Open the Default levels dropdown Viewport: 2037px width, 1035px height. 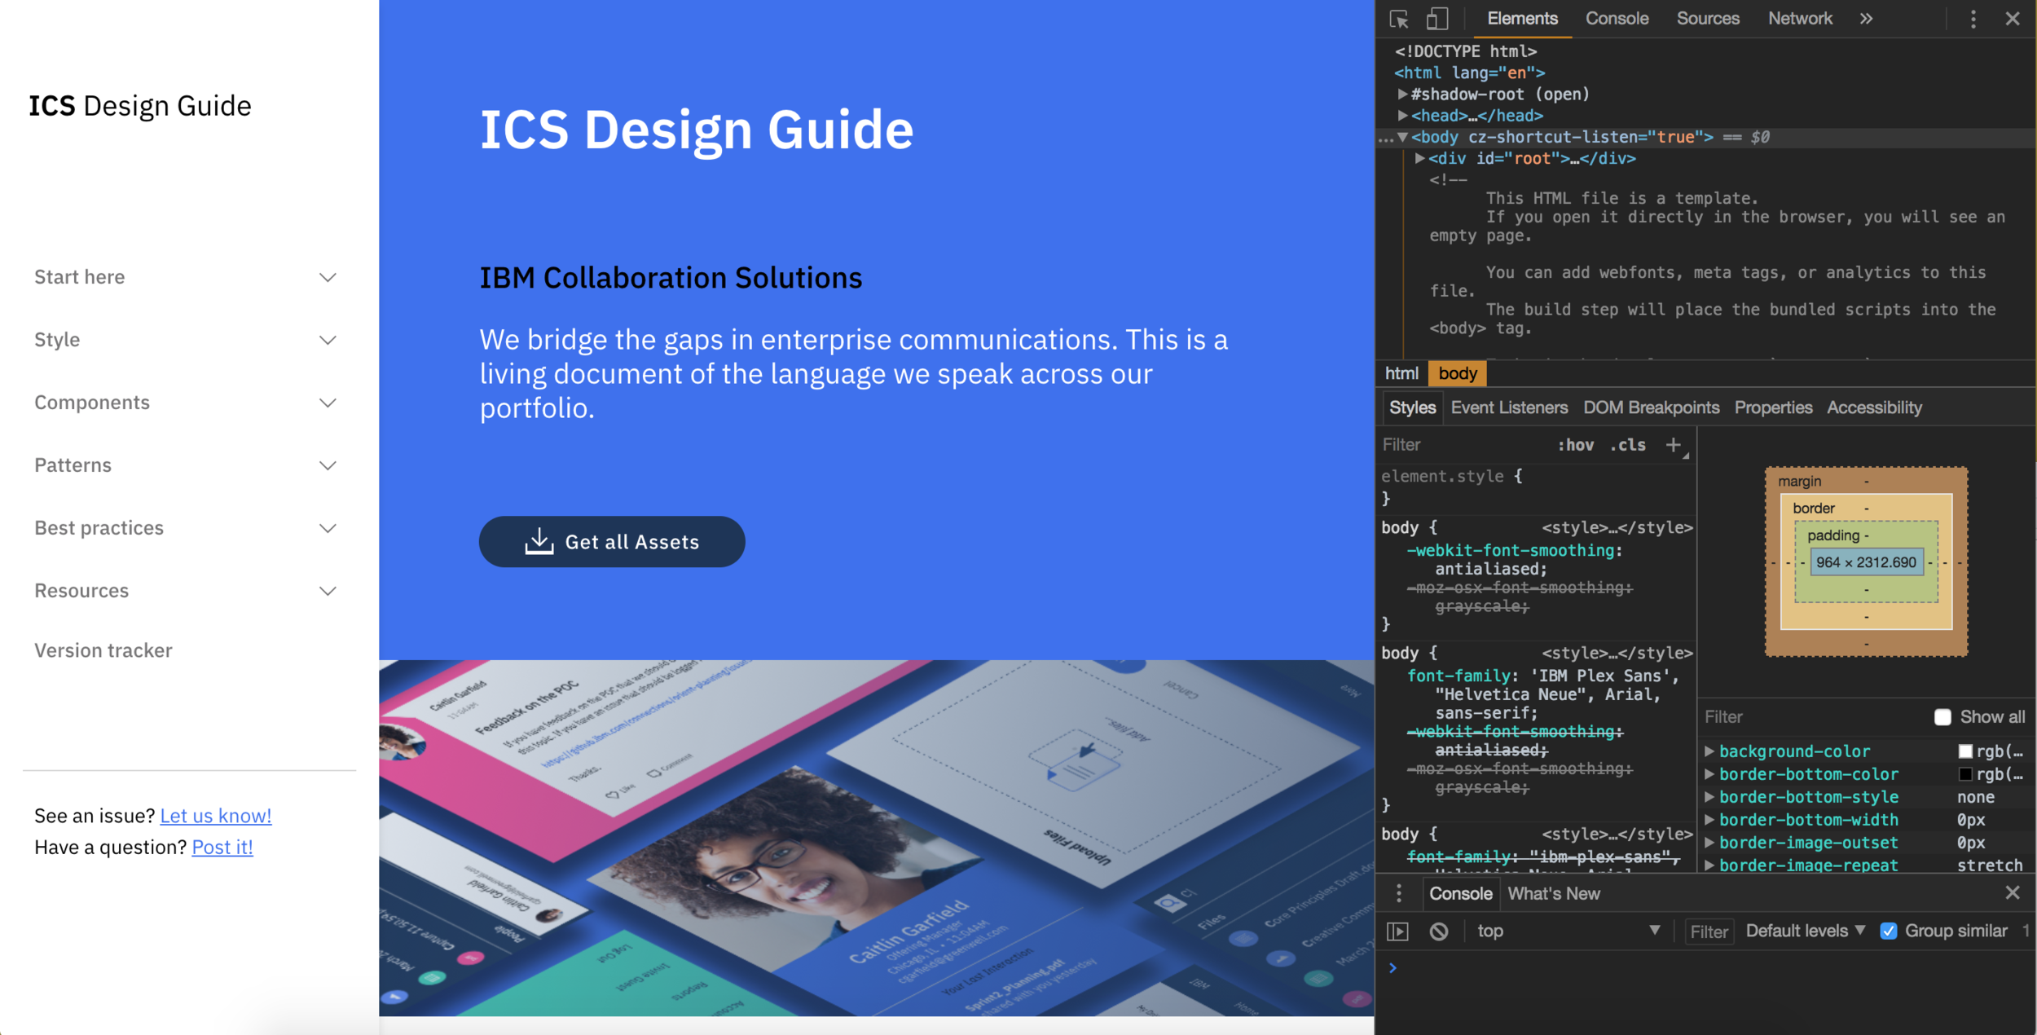[1805, 931]
